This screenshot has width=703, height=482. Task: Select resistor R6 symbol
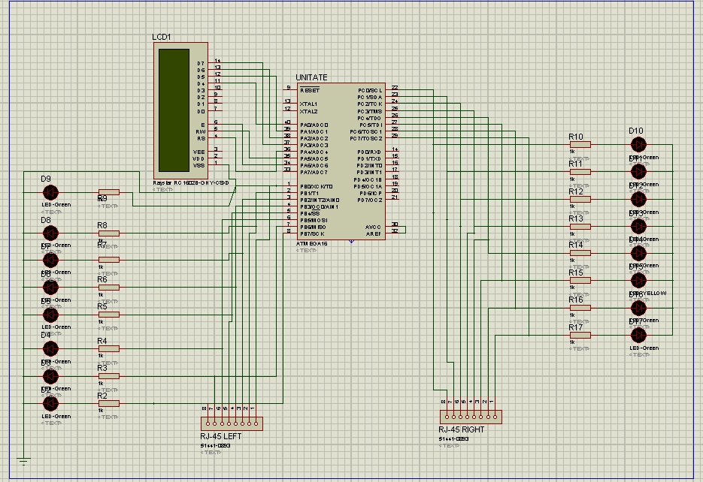tap(109, 288)
